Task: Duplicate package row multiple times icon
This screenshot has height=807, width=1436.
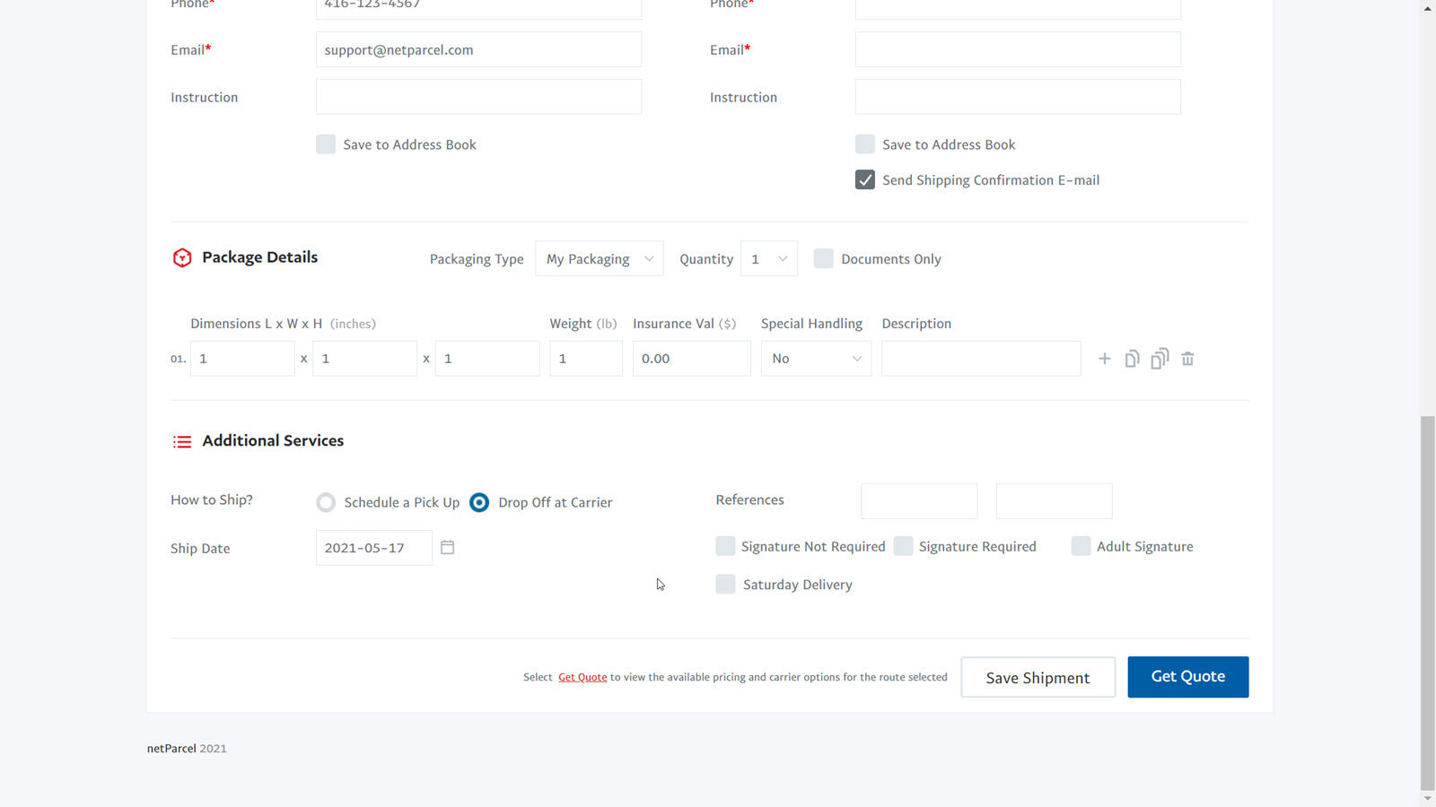Action: [1160, 359]
